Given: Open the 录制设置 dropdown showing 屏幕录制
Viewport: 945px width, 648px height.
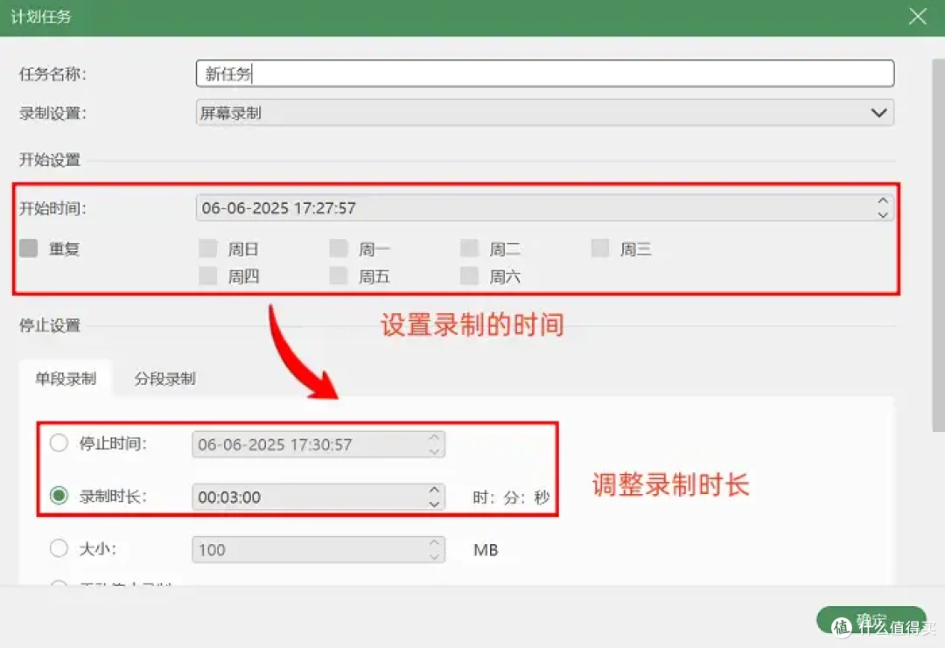Looking at the screenshot, I should point(545,113).
